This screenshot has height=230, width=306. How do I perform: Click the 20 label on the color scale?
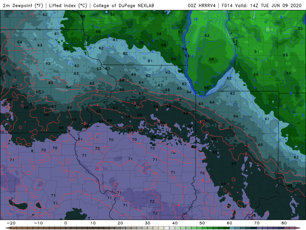coord(120,223)
